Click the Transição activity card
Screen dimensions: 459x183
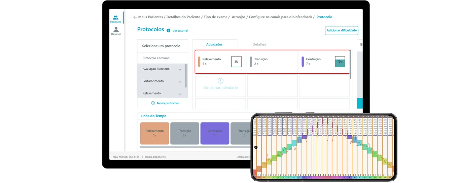coord(272,62)
